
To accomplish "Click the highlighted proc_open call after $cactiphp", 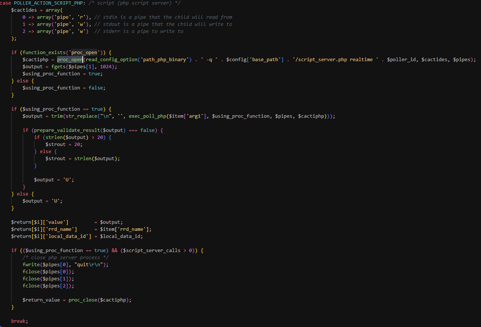I will [69, 59].
